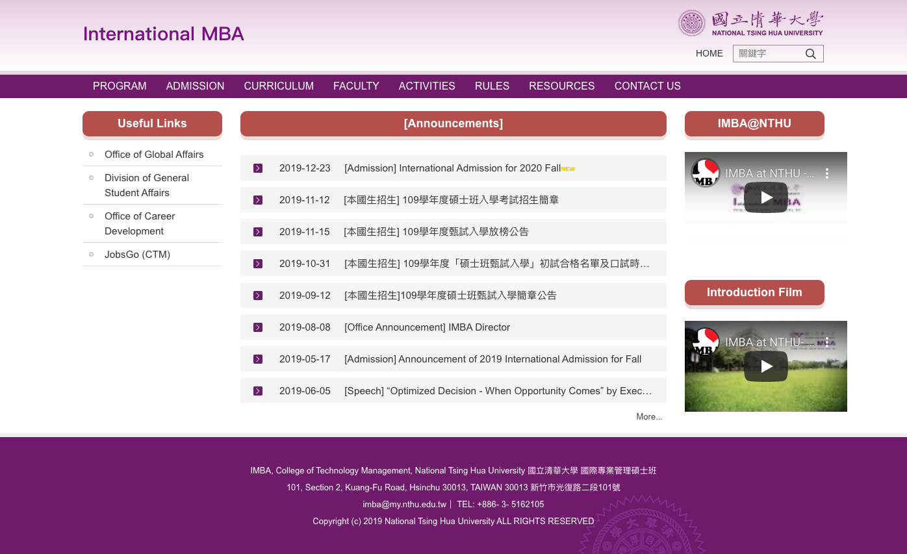Click the footer address line
The image size is (907, 554).
[x=453, y=488]
